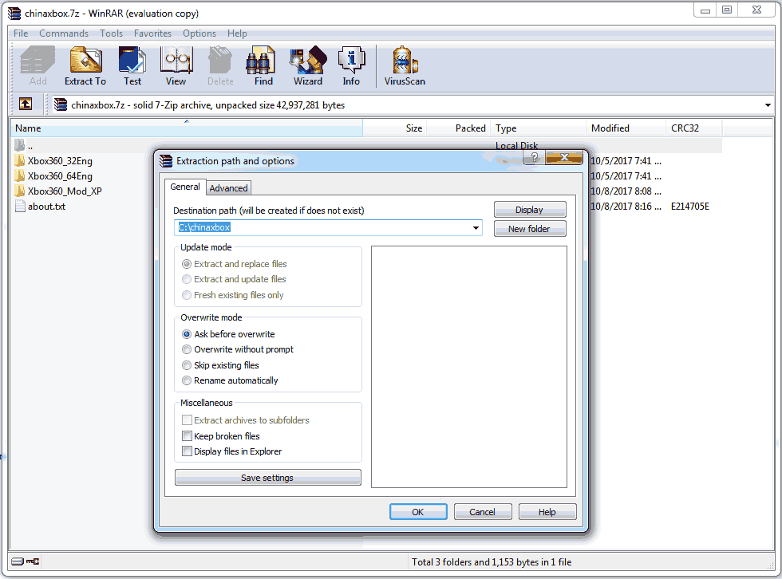Click the E214705E CRC32 value
Screen dimensions: 782x579
pyautogui.click(x=689, y=207)
